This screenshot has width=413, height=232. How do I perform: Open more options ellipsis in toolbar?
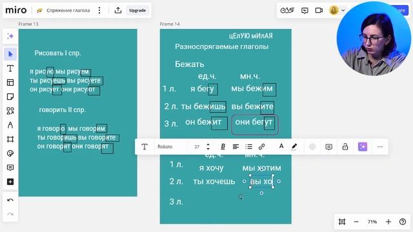point(380,147)
